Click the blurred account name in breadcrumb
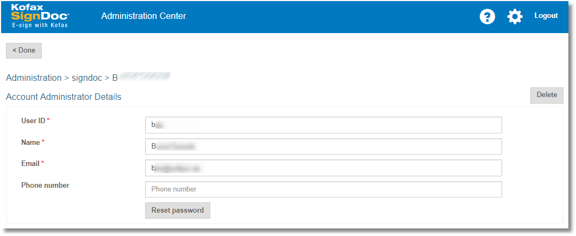 click(141, 78)
